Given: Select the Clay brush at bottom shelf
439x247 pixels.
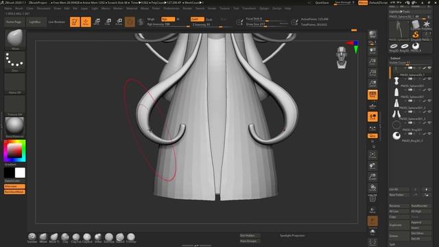Looking at the screenshot, I should (65, 237).
